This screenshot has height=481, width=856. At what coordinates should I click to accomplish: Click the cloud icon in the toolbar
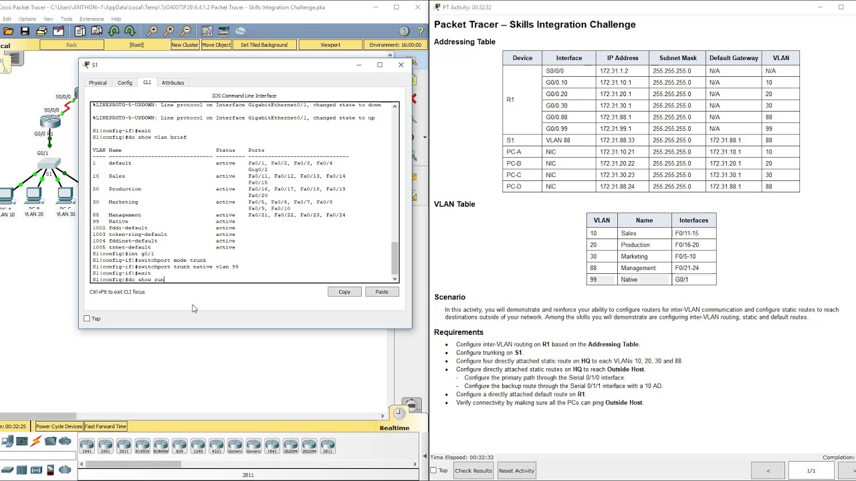[240, 31]
